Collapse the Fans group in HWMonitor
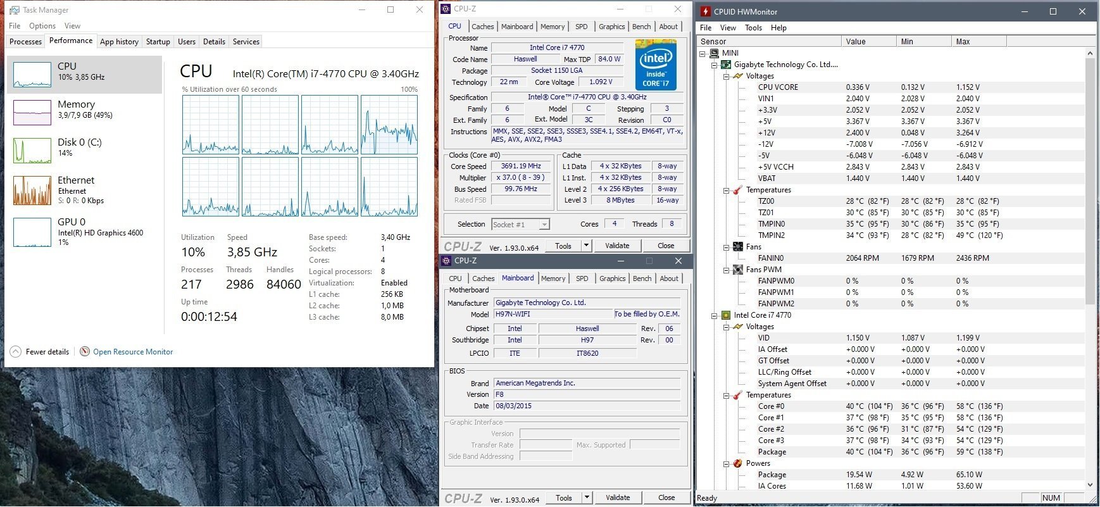The height and width of the screenshot is (507, 1100). coord(727,247)
